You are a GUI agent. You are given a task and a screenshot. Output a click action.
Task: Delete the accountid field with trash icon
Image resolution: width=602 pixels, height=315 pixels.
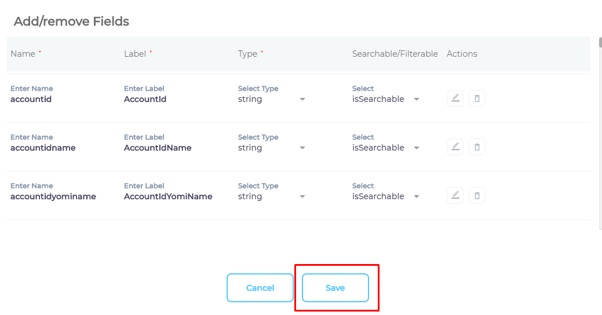tap(477, 98)
